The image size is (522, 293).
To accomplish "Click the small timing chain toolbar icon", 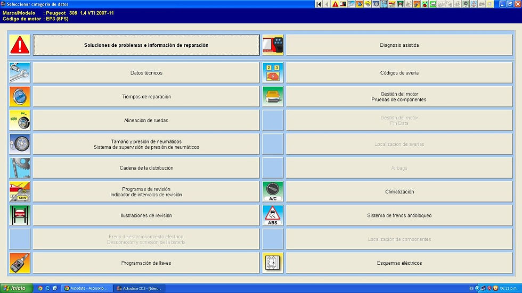I will [x=384, y=4].
